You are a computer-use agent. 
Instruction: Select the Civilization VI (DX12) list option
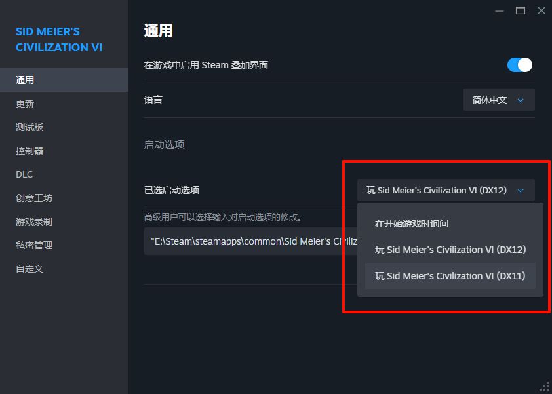[x=450, y=250]
